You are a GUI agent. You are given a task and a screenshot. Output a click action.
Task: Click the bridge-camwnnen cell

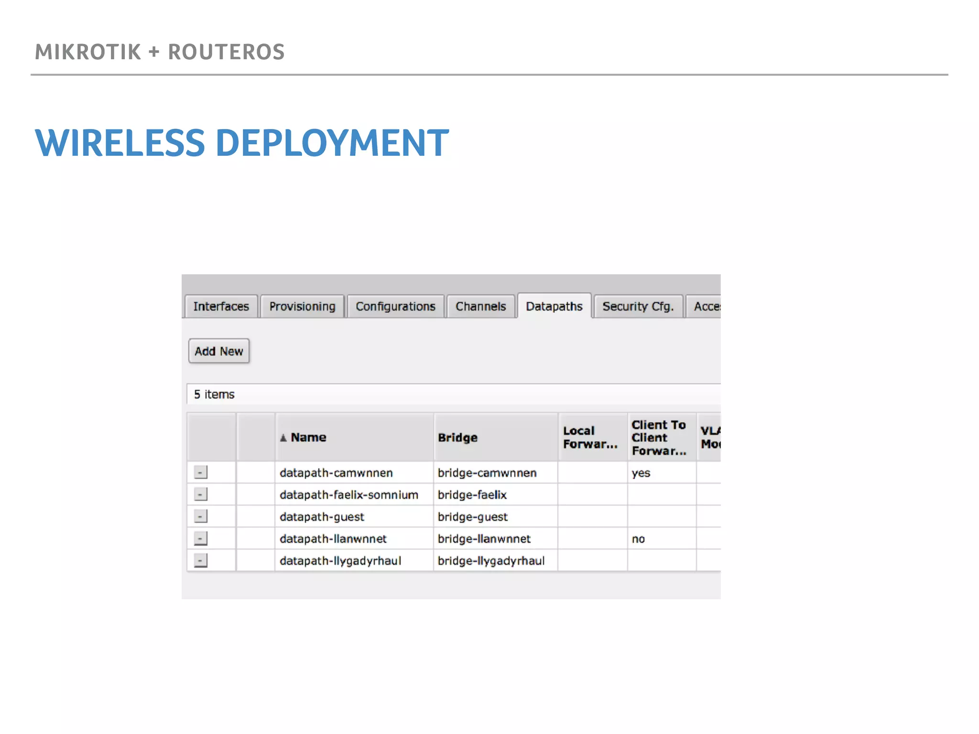[x=496, y=473]
